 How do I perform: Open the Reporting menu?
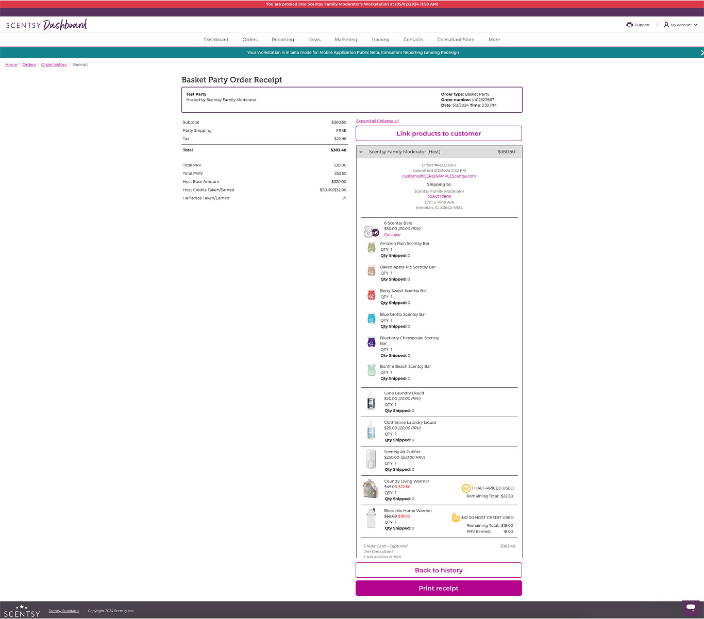tap(283, 40)
